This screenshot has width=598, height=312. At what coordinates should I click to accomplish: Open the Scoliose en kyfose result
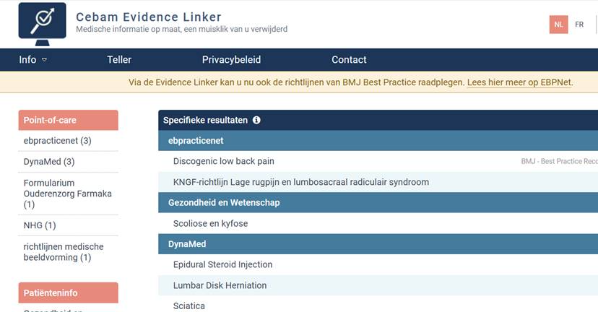[x=210, y=224]
